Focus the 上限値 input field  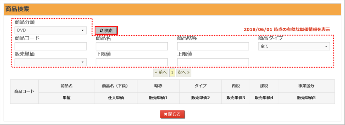pyautogui.click(x=213, y=62)
